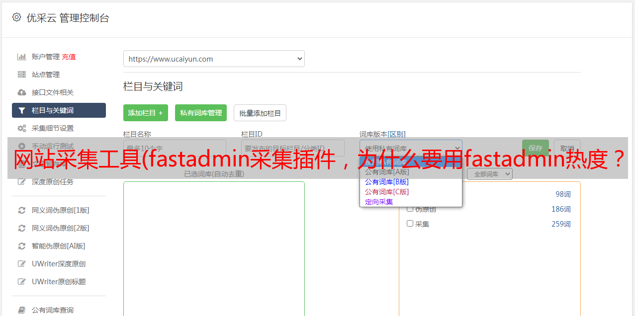The height and width of the screenshot is (316, 635).
Task: Click inside the green-bordered 已选词库 box
Action: 214,248
